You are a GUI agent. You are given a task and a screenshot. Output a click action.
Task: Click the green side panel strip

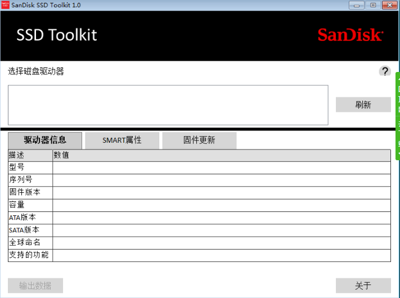tap(398, 116)
